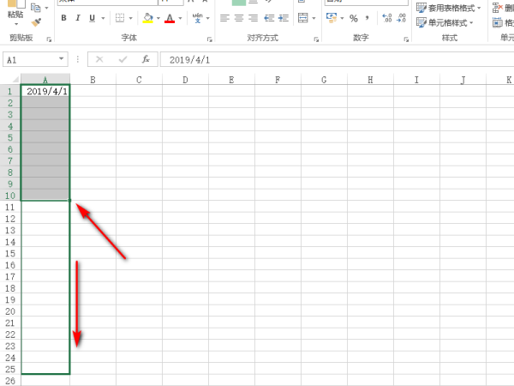
Task: Click the phonetic guide (wén) icon
Action: 197,18
